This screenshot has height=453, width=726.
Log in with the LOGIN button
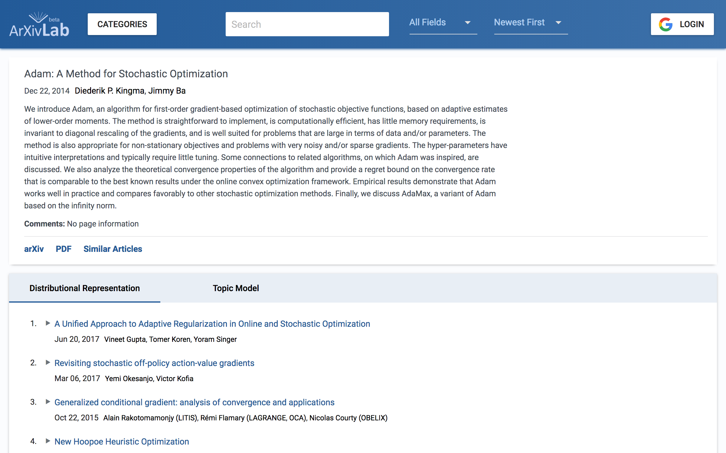pos(682,24)
